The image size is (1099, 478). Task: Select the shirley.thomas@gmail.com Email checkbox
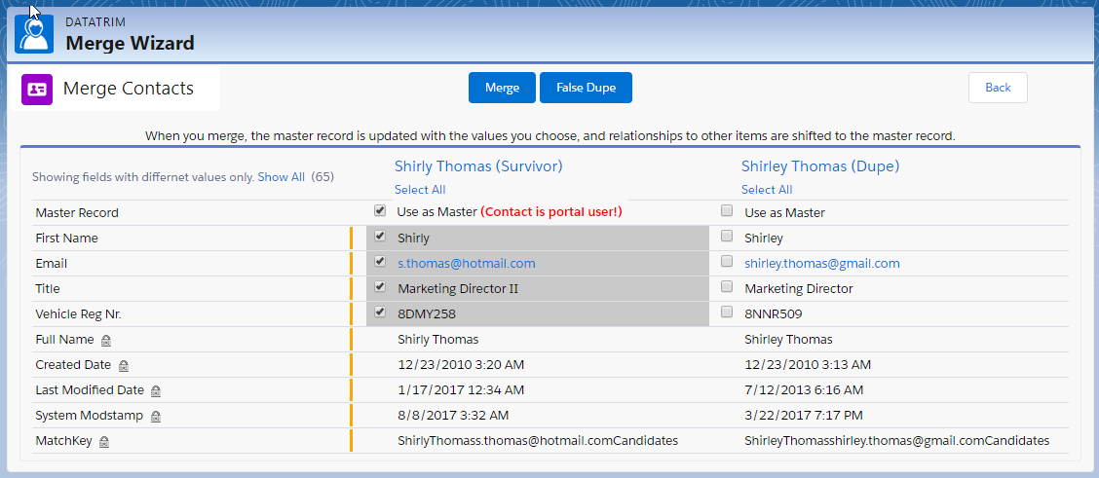click(x=727, y=262)
